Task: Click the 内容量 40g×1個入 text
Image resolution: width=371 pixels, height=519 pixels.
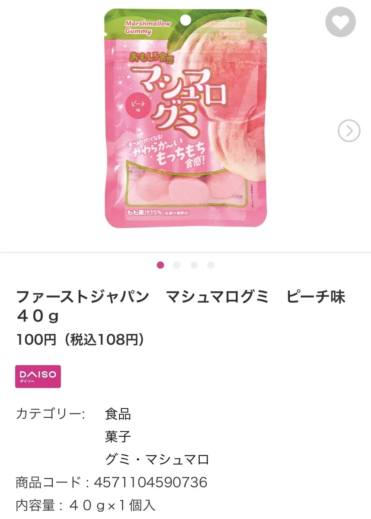Action: point(86,505)
